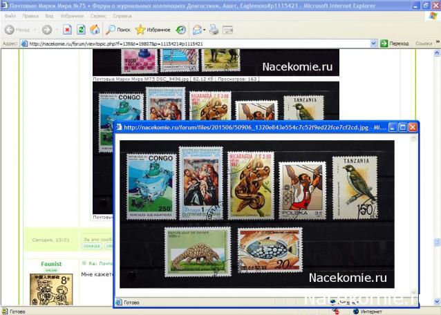The height and width of the screenshot is (315, 441).
Task: Open the Избранное menu in menu bar
Action: pos(72,16)
